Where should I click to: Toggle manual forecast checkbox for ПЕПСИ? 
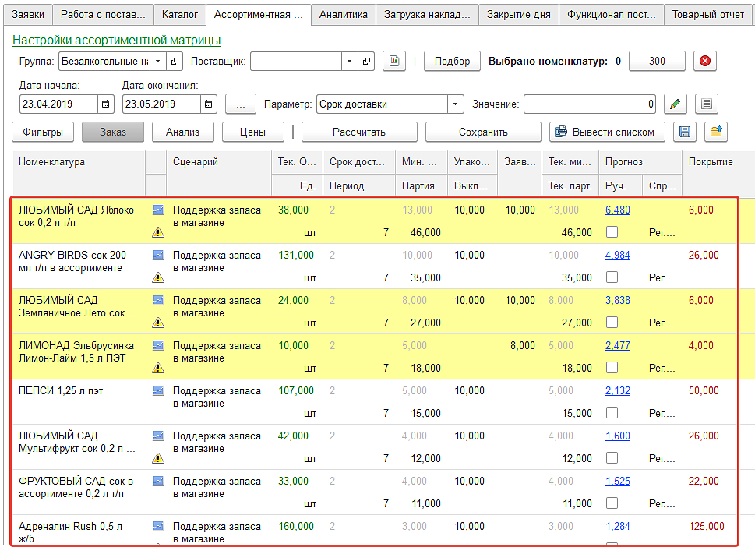612,413
